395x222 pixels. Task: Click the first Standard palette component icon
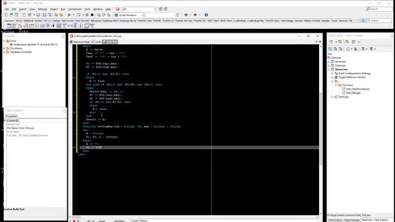pyautogui.click(x=9, y=26)
